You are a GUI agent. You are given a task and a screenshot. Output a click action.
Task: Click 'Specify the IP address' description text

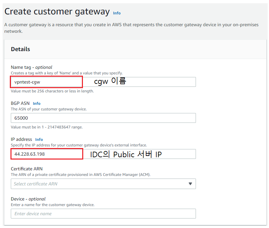coord(79,145)
